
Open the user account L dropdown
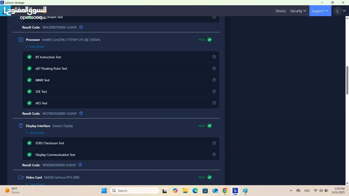coord(340,11)
